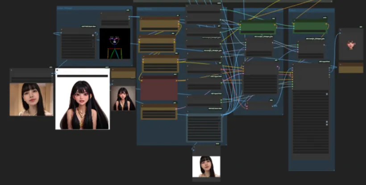
Task: Click yellow-bordered node below the maroon node
Action: pos(159,112)
